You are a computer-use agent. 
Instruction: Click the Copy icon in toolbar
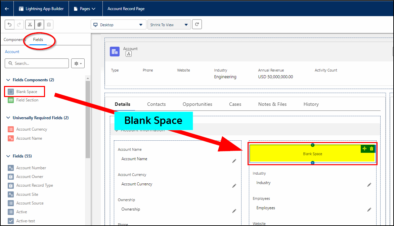tap(39, 25)
